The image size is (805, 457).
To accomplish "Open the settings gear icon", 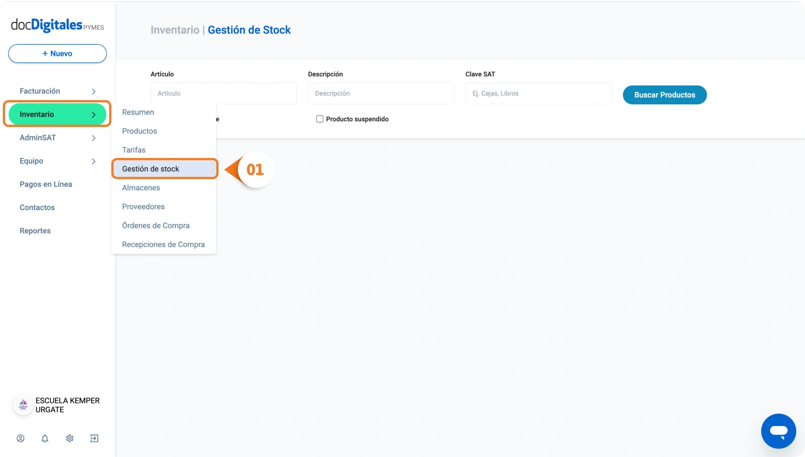I will pyautogui.click(x=70, y=438).
